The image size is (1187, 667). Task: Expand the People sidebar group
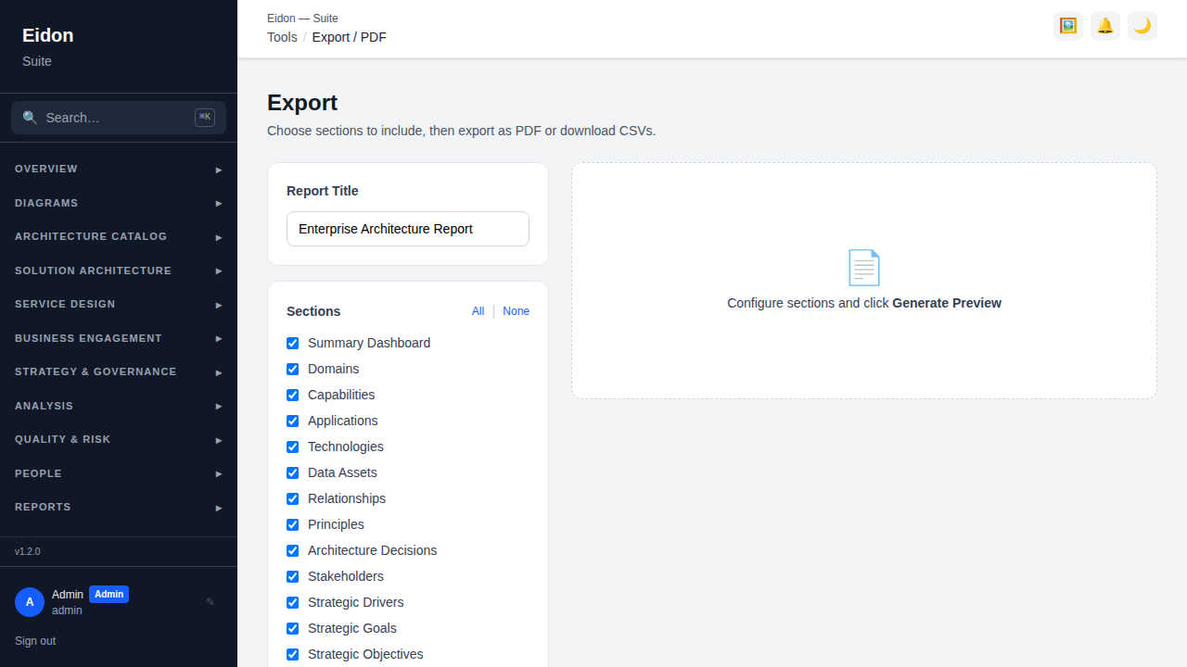click(x=119, y=473)
